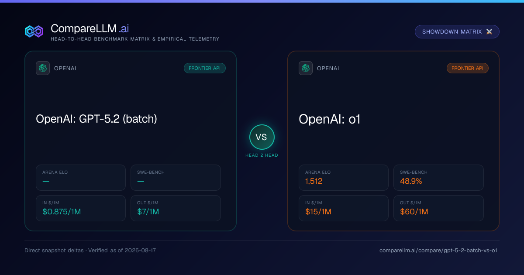Click the teal Frontier API badge

(205, 68)
